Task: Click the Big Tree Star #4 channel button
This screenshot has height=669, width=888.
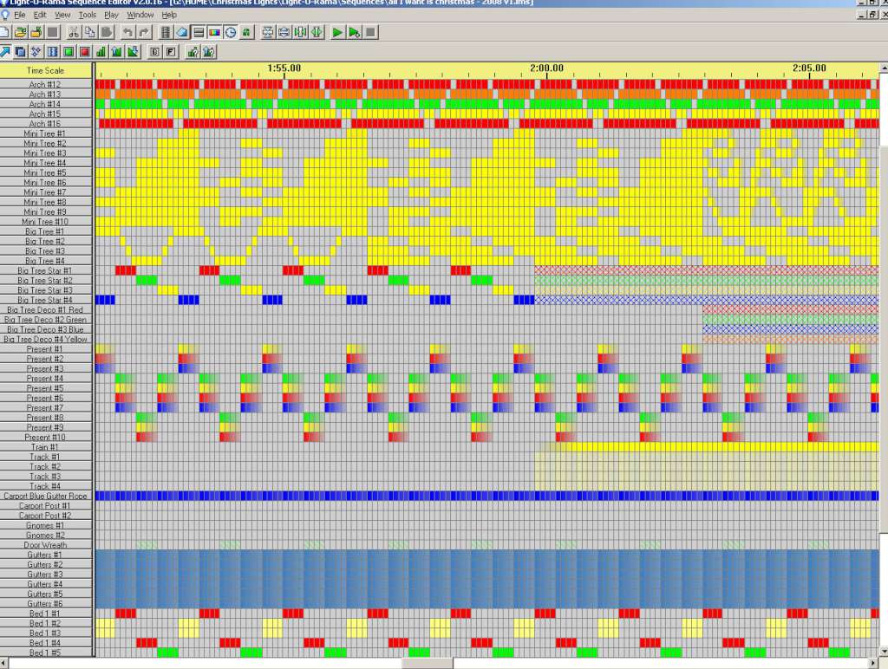Action: (x=45, y=300)
